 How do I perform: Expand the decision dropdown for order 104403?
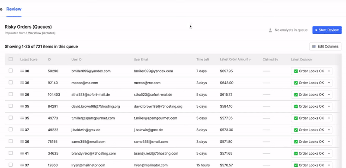pos(311,95)
